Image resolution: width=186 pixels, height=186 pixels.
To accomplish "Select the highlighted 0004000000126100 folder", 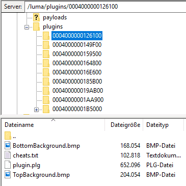I will tap(77, 36).
